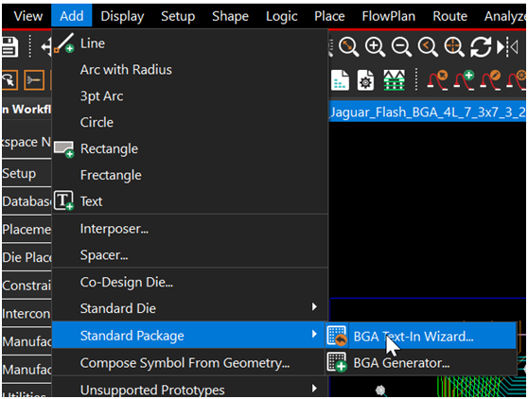Click the orange select cursor icon
Image resolution: width=528 pixels, height=399 pixels.
tap(9, 80)
